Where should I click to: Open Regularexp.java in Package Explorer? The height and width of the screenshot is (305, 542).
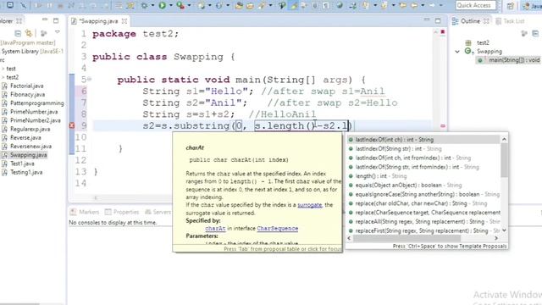[30, 129]
